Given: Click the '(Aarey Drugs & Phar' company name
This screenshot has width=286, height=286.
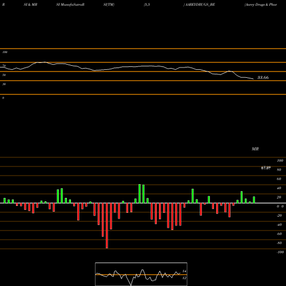Looking at the screenshot, I should (260, 5).
